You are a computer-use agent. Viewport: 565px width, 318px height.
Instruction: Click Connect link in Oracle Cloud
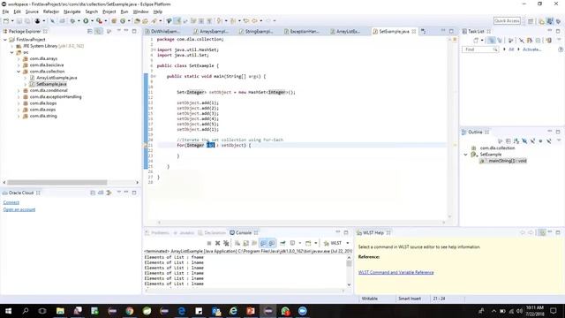[11, 202]
